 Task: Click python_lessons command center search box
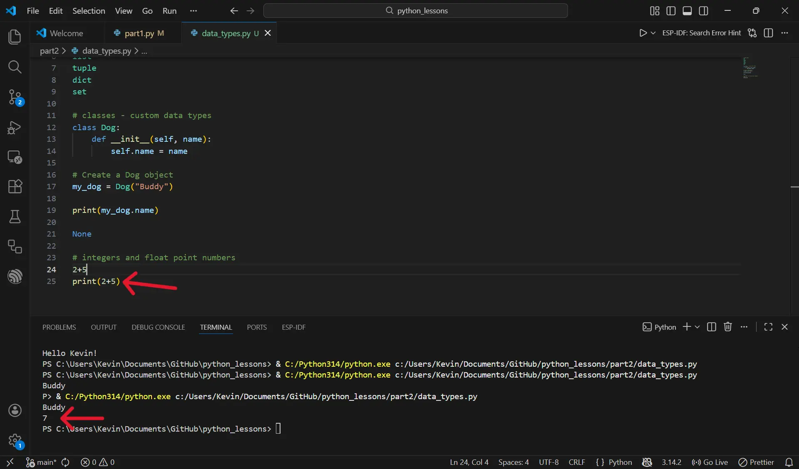pyautogui.click(x=415, y=11)
